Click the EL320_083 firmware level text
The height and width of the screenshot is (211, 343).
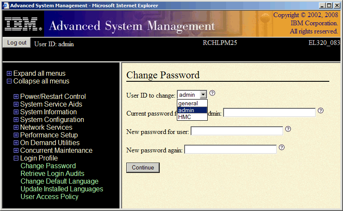[324, 43]
